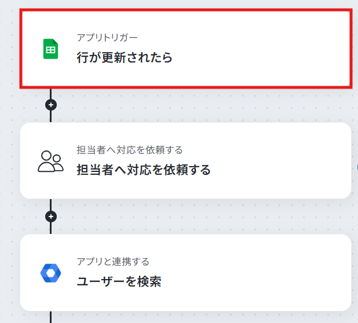Click the アプリトリガー label
Image resolution: width=358 pixels, height=323 pixels.
point(107,38)
